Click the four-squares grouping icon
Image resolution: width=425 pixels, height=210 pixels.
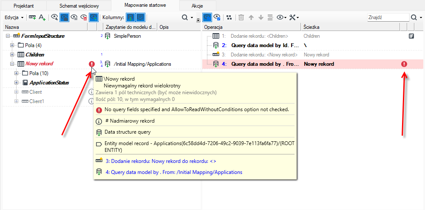point(229,17)
